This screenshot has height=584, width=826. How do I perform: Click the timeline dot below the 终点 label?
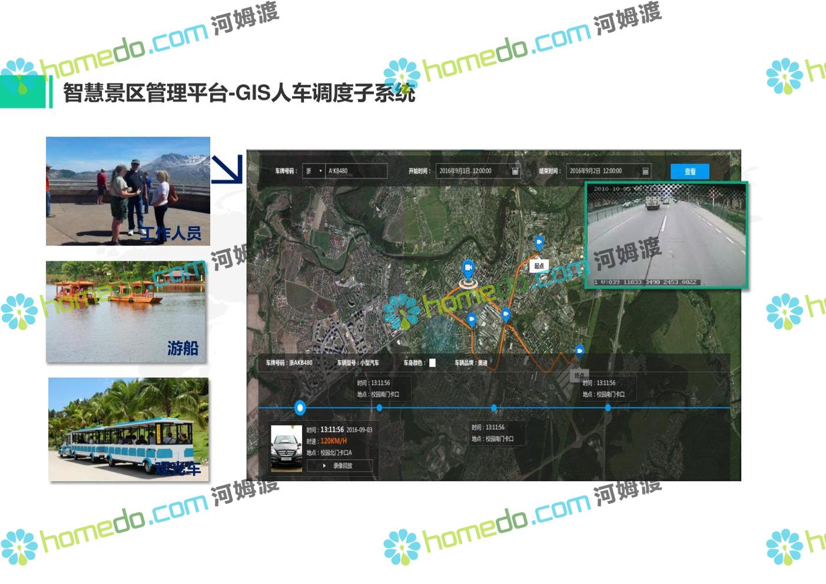coord(608,407)
